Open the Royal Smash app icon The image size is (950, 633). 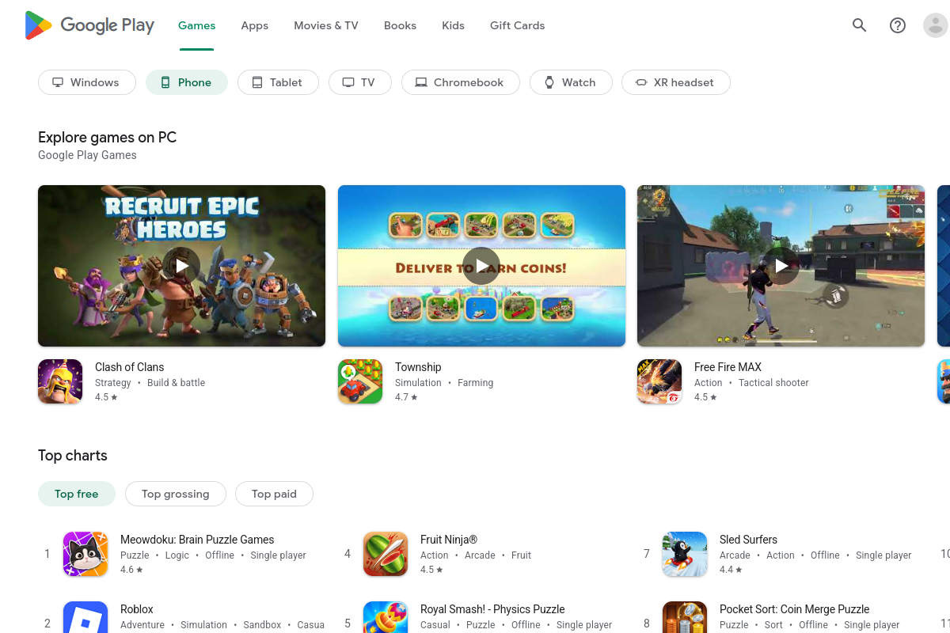click(x=386, y=619)
